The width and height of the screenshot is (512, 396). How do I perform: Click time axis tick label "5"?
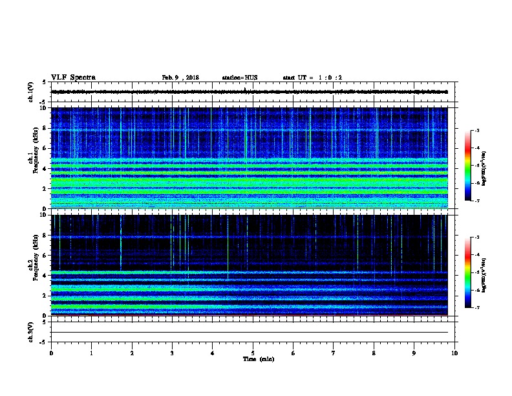pos(253,353)
